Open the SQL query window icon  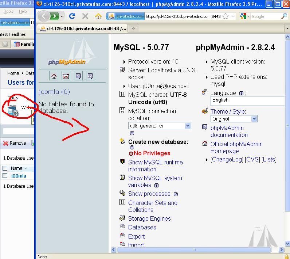click(66, 76)
